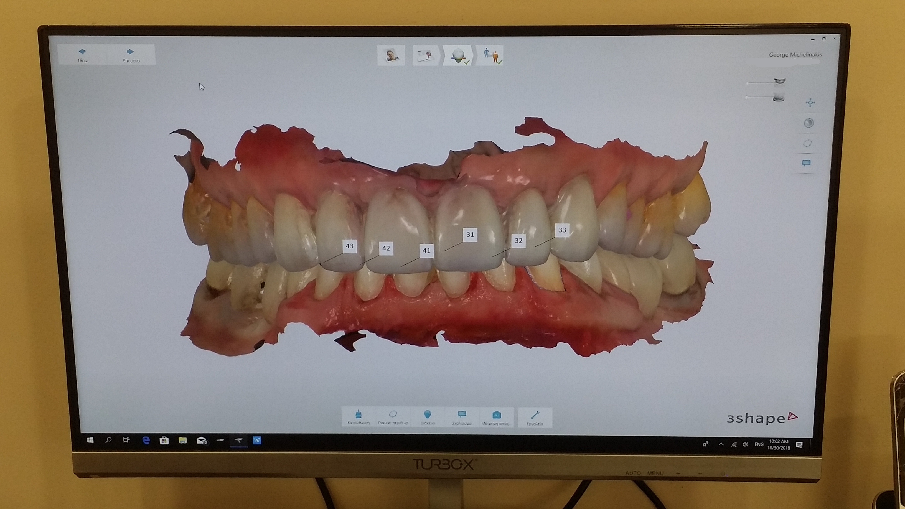Select the Κατεύθυνση direction tool
This screenshot has width=905, height=509.
[358, 417]
